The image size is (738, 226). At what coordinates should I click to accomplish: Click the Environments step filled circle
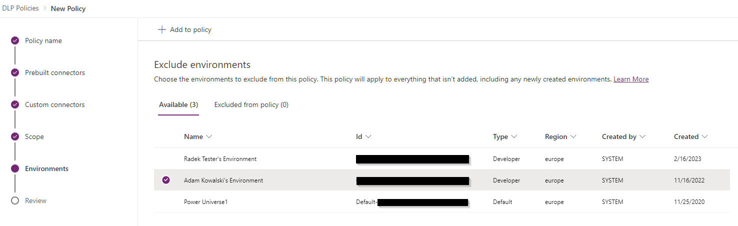tap(15, 168)
